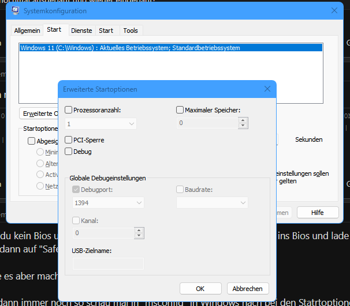Open the Debugport dropdown showing 1394

coord(108,203)
